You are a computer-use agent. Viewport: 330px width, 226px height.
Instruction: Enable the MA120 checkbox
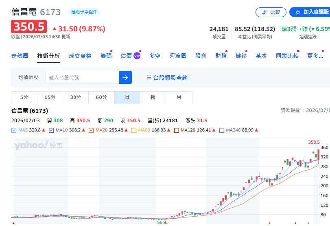click(x=176, y=130)
